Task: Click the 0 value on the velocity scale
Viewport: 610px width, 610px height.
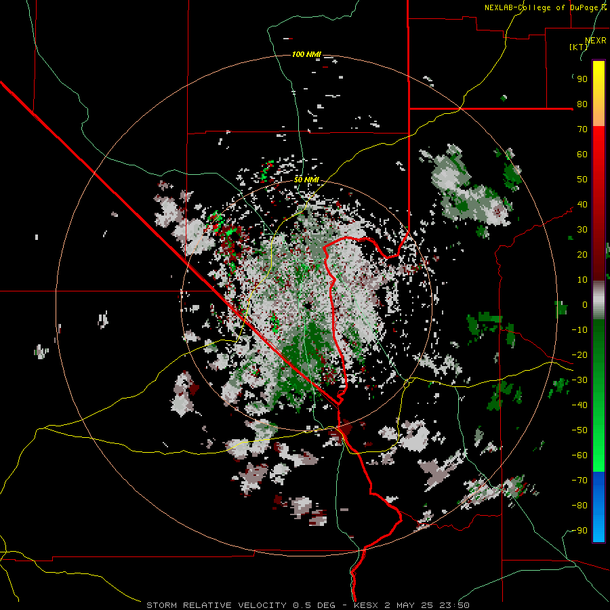Action: [x=585, y=305]
